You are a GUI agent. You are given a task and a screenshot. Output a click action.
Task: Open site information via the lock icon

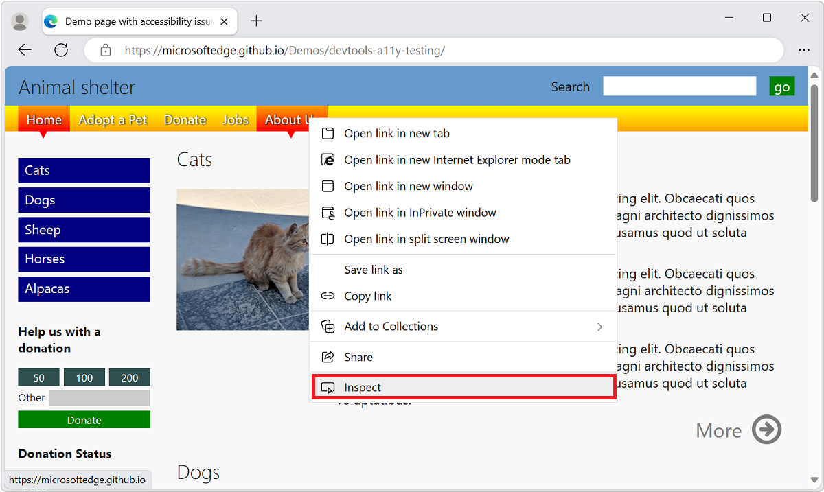[x=105, y=50]
